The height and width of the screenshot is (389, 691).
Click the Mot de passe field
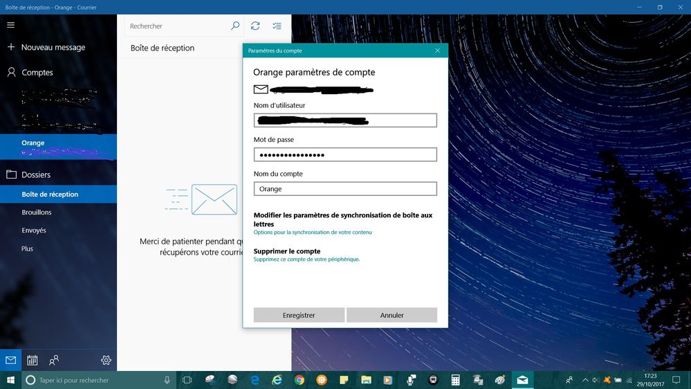pos(345,154)
